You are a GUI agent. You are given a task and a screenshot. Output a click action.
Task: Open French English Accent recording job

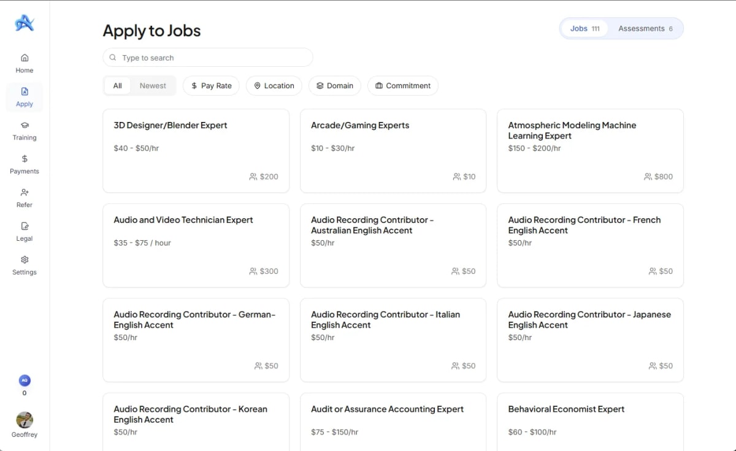coord(590,246)
